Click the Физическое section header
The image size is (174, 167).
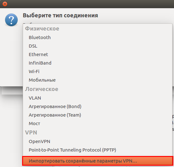coord(42,29)
